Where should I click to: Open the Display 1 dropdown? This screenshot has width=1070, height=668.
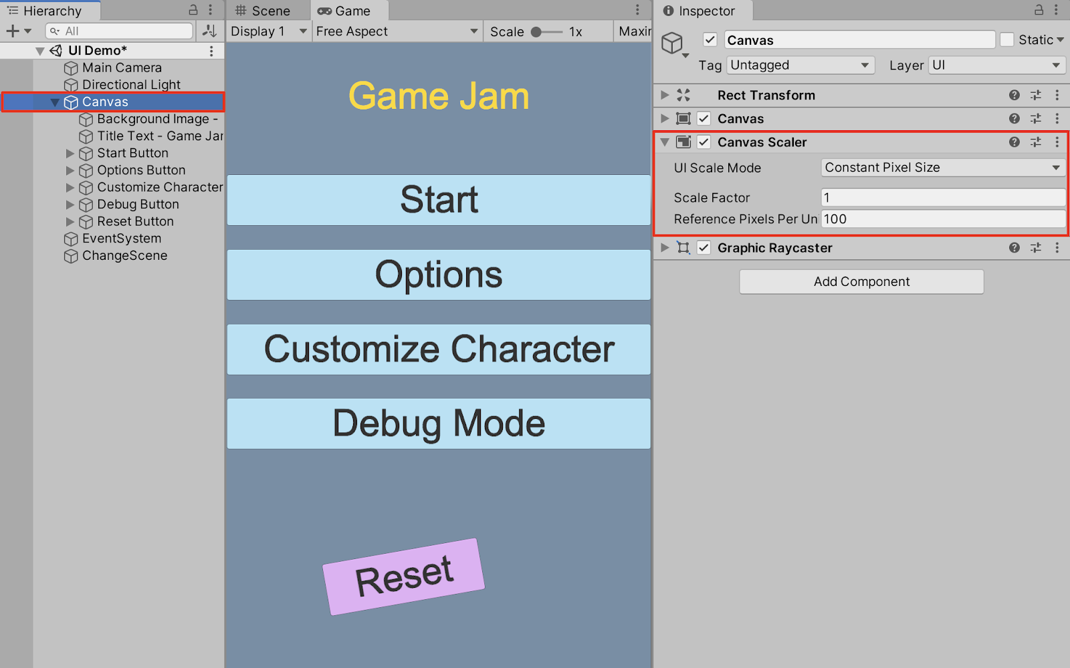coord(269,31)
